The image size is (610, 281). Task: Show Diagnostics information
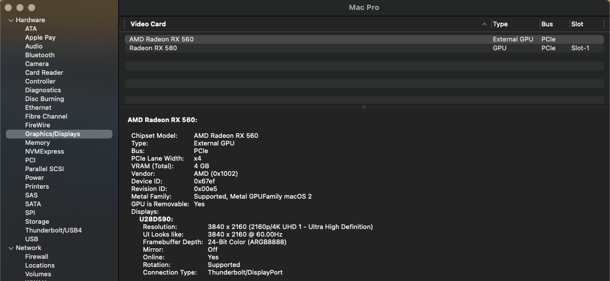tap(43, 90)
